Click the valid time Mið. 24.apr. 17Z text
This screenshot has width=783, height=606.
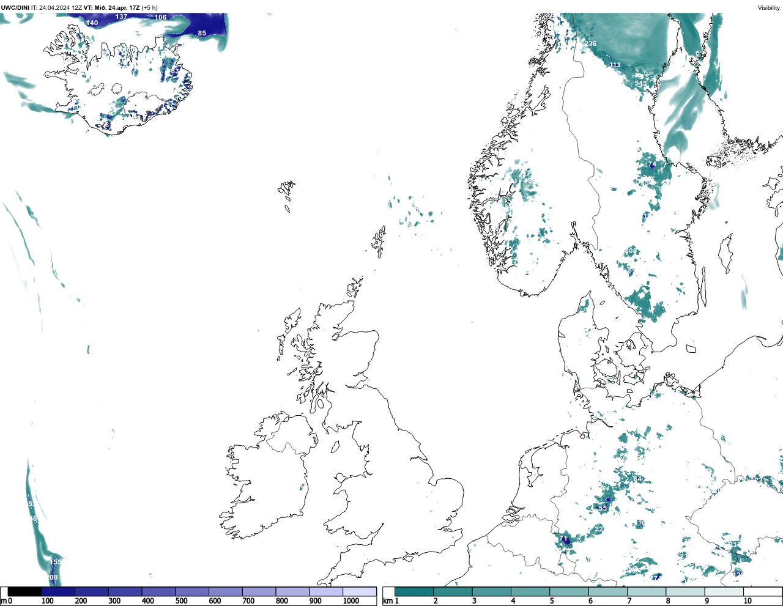click(117, 7)
